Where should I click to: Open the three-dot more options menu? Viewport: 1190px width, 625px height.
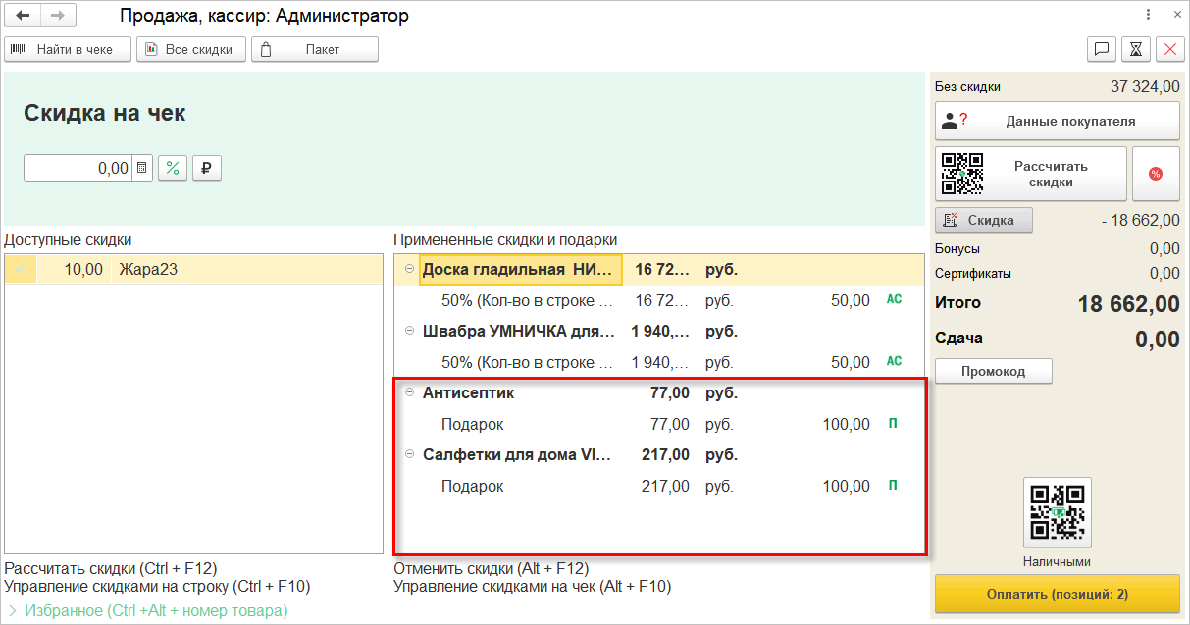1149,16
